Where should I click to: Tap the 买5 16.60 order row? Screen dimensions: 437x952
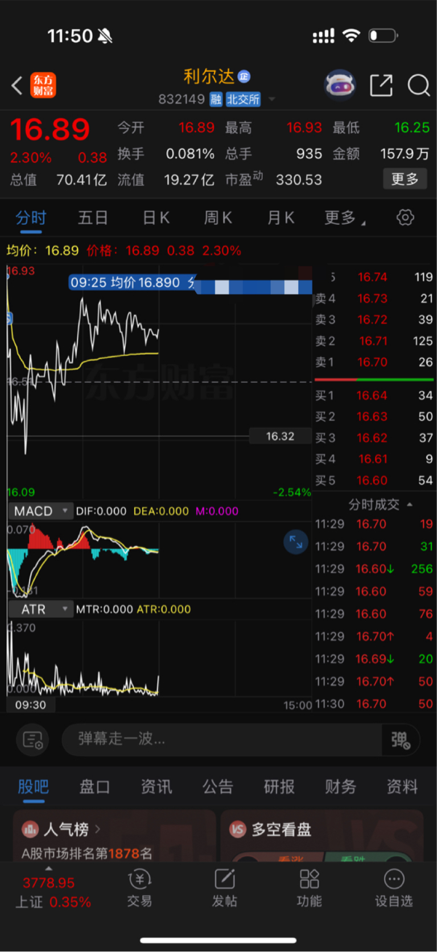pyautogui.click(x=374, y=481)
